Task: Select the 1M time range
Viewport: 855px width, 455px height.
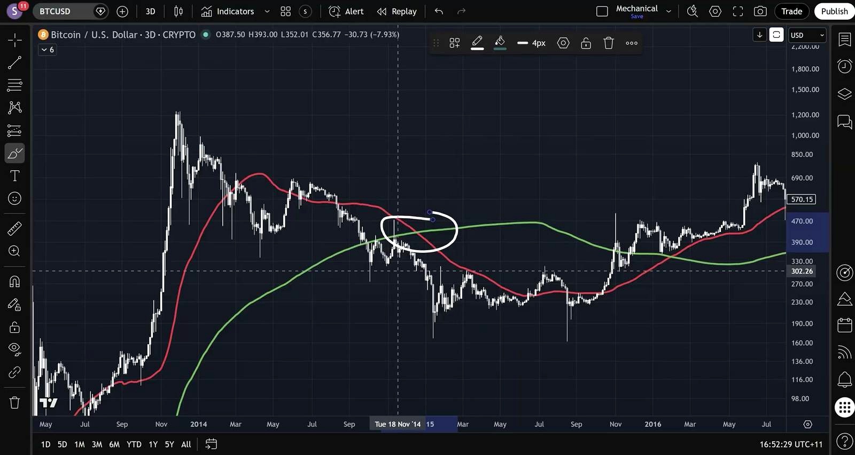Action: [x=80, y=444]
